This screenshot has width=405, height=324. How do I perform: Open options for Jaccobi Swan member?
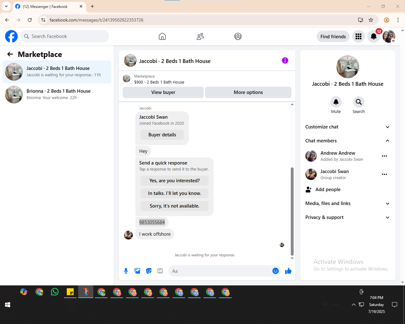click(x=384, y=174)
